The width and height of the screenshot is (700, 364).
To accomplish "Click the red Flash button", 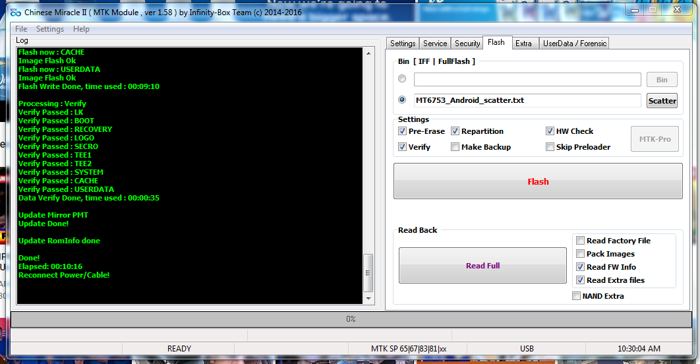I will 538,181.
